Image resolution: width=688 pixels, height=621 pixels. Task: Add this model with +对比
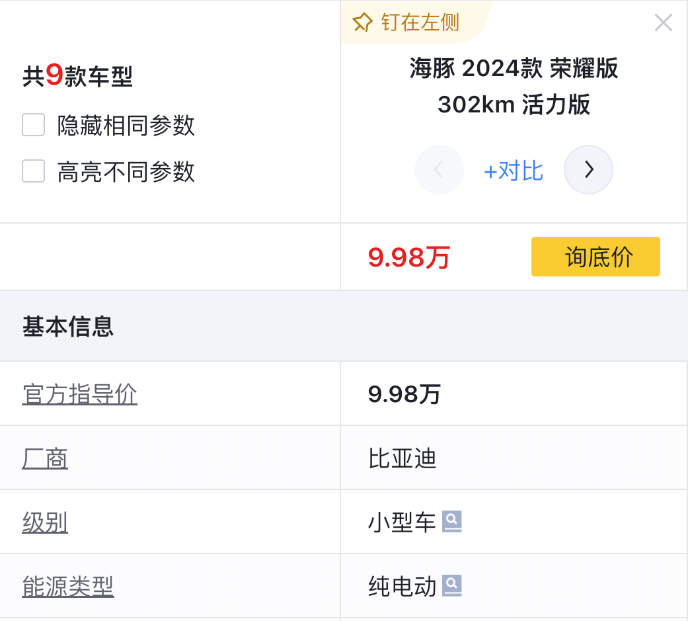pos(514,171)
